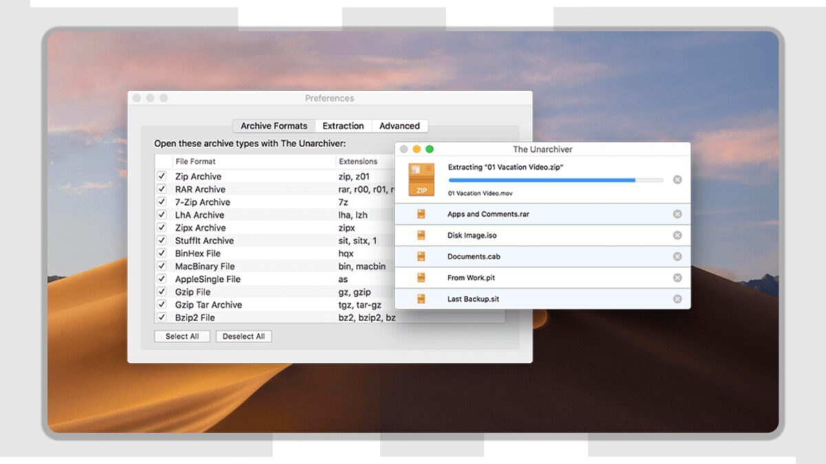Uncheck the RAR Archive checkbox

(x=162, y=189)
